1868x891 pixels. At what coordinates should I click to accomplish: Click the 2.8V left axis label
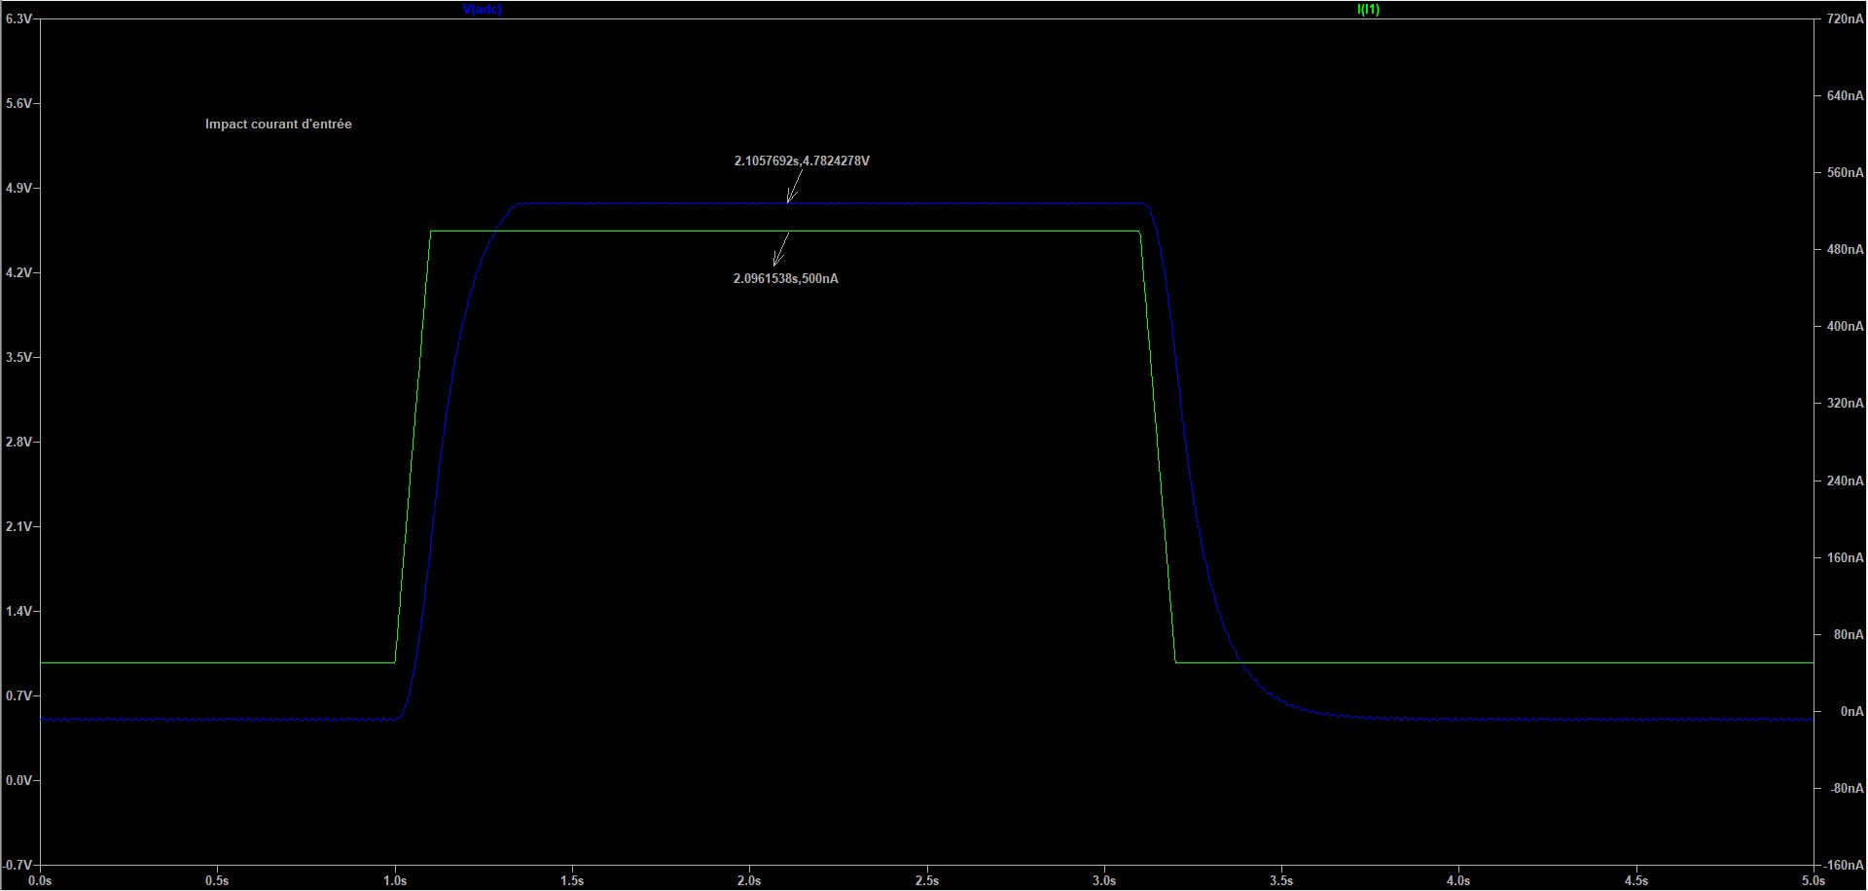[x=18, y=442]
